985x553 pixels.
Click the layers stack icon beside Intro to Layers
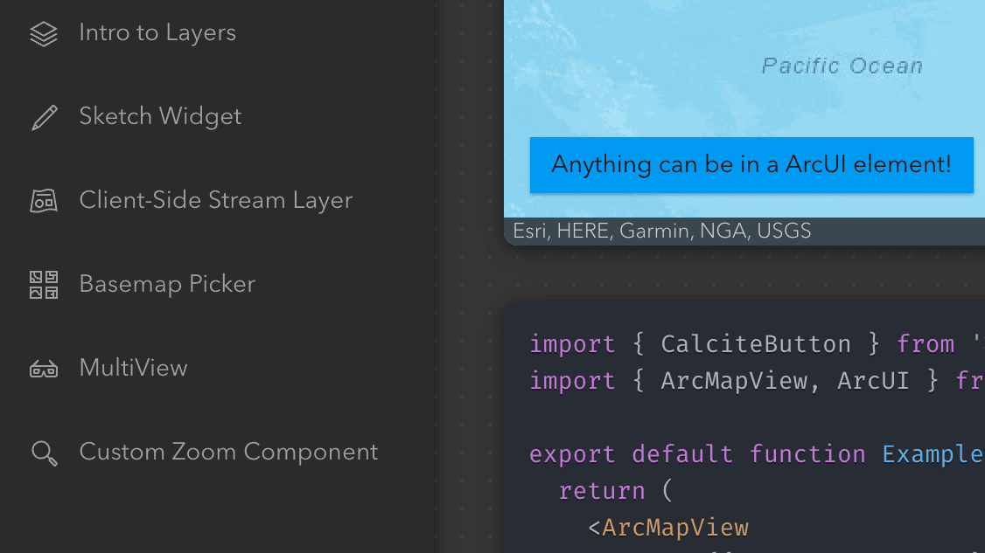coord(44,34)
